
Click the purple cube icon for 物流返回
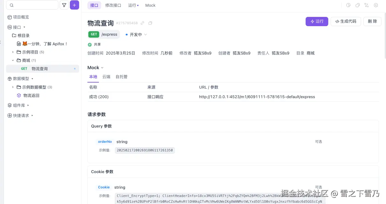coord(19,95)
